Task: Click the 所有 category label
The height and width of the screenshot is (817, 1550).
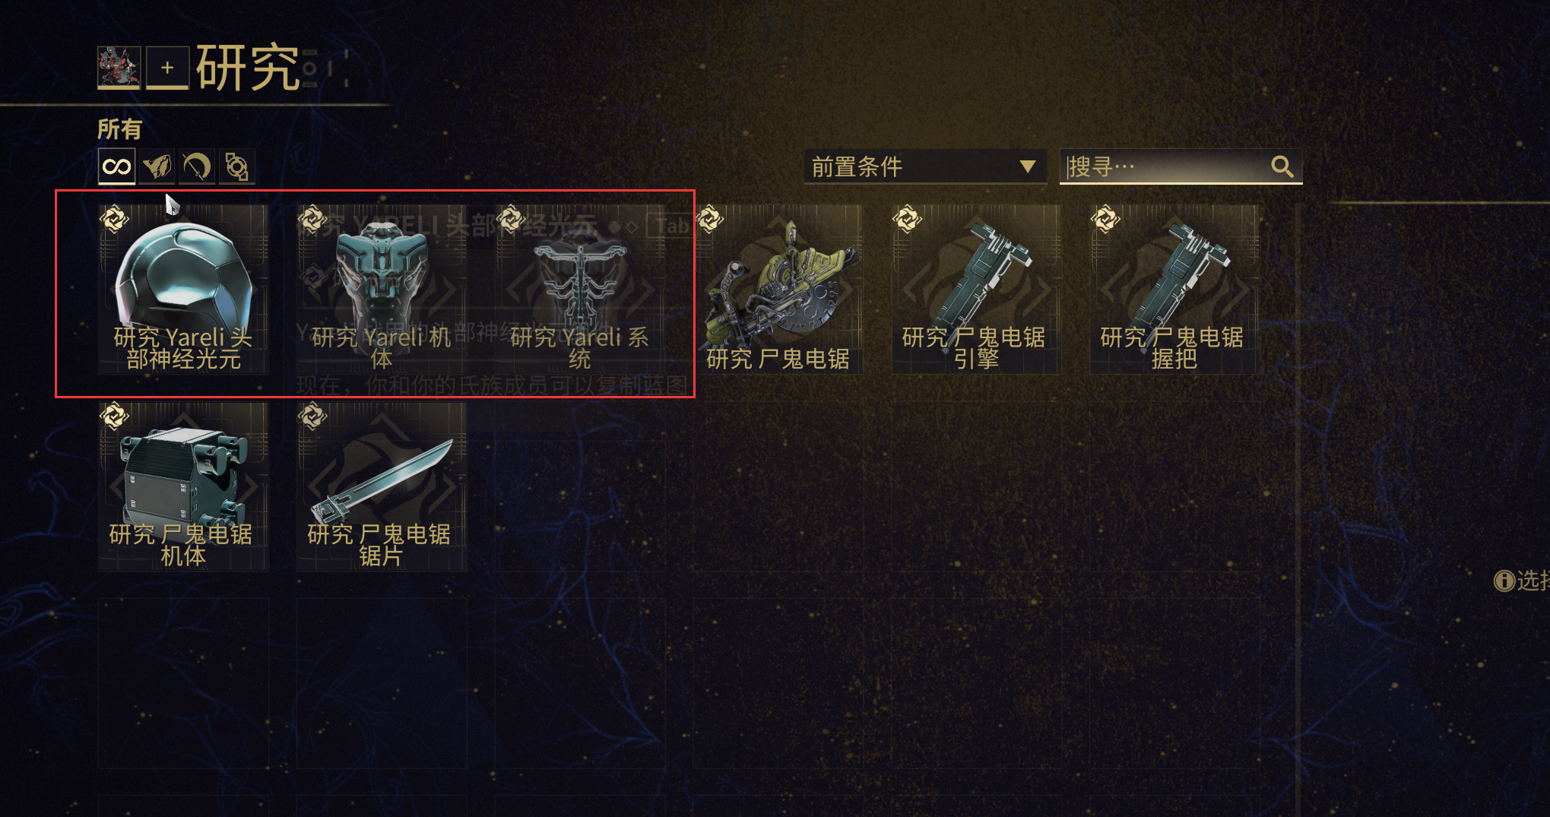Action: [x=119, y=129]
